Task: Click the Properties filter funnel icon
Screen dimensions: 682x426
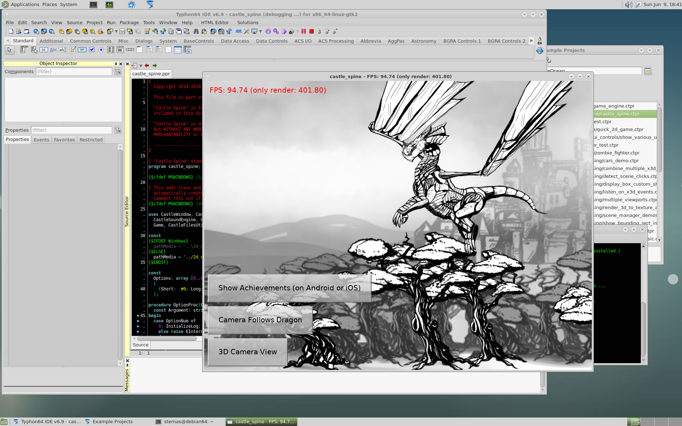Action: [118, 130]
